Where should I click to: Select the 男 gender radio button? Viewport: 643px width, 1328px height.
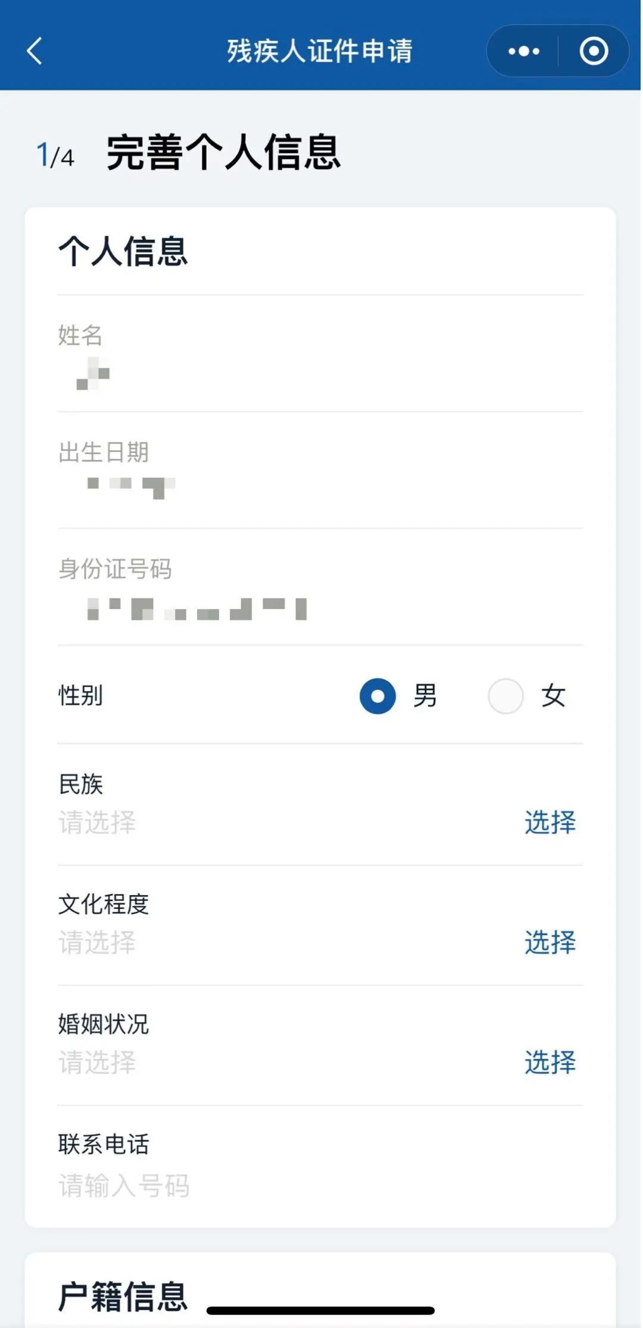[377, 696]
